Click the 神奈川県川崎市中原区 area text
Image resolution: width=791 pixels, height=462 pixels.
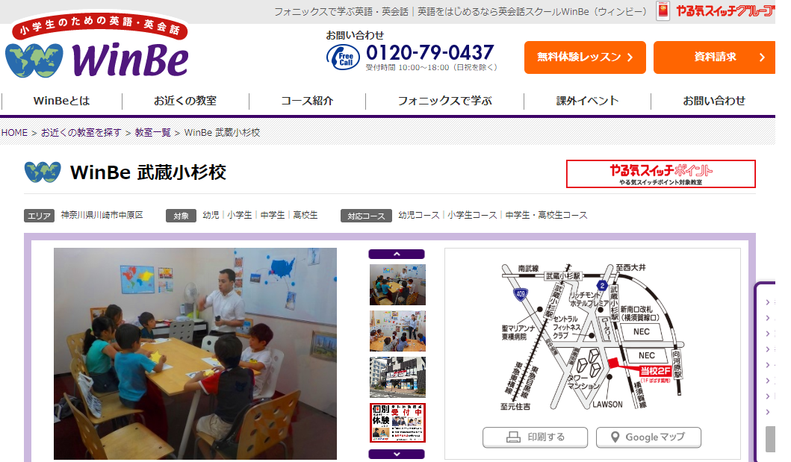coord(102,215)
